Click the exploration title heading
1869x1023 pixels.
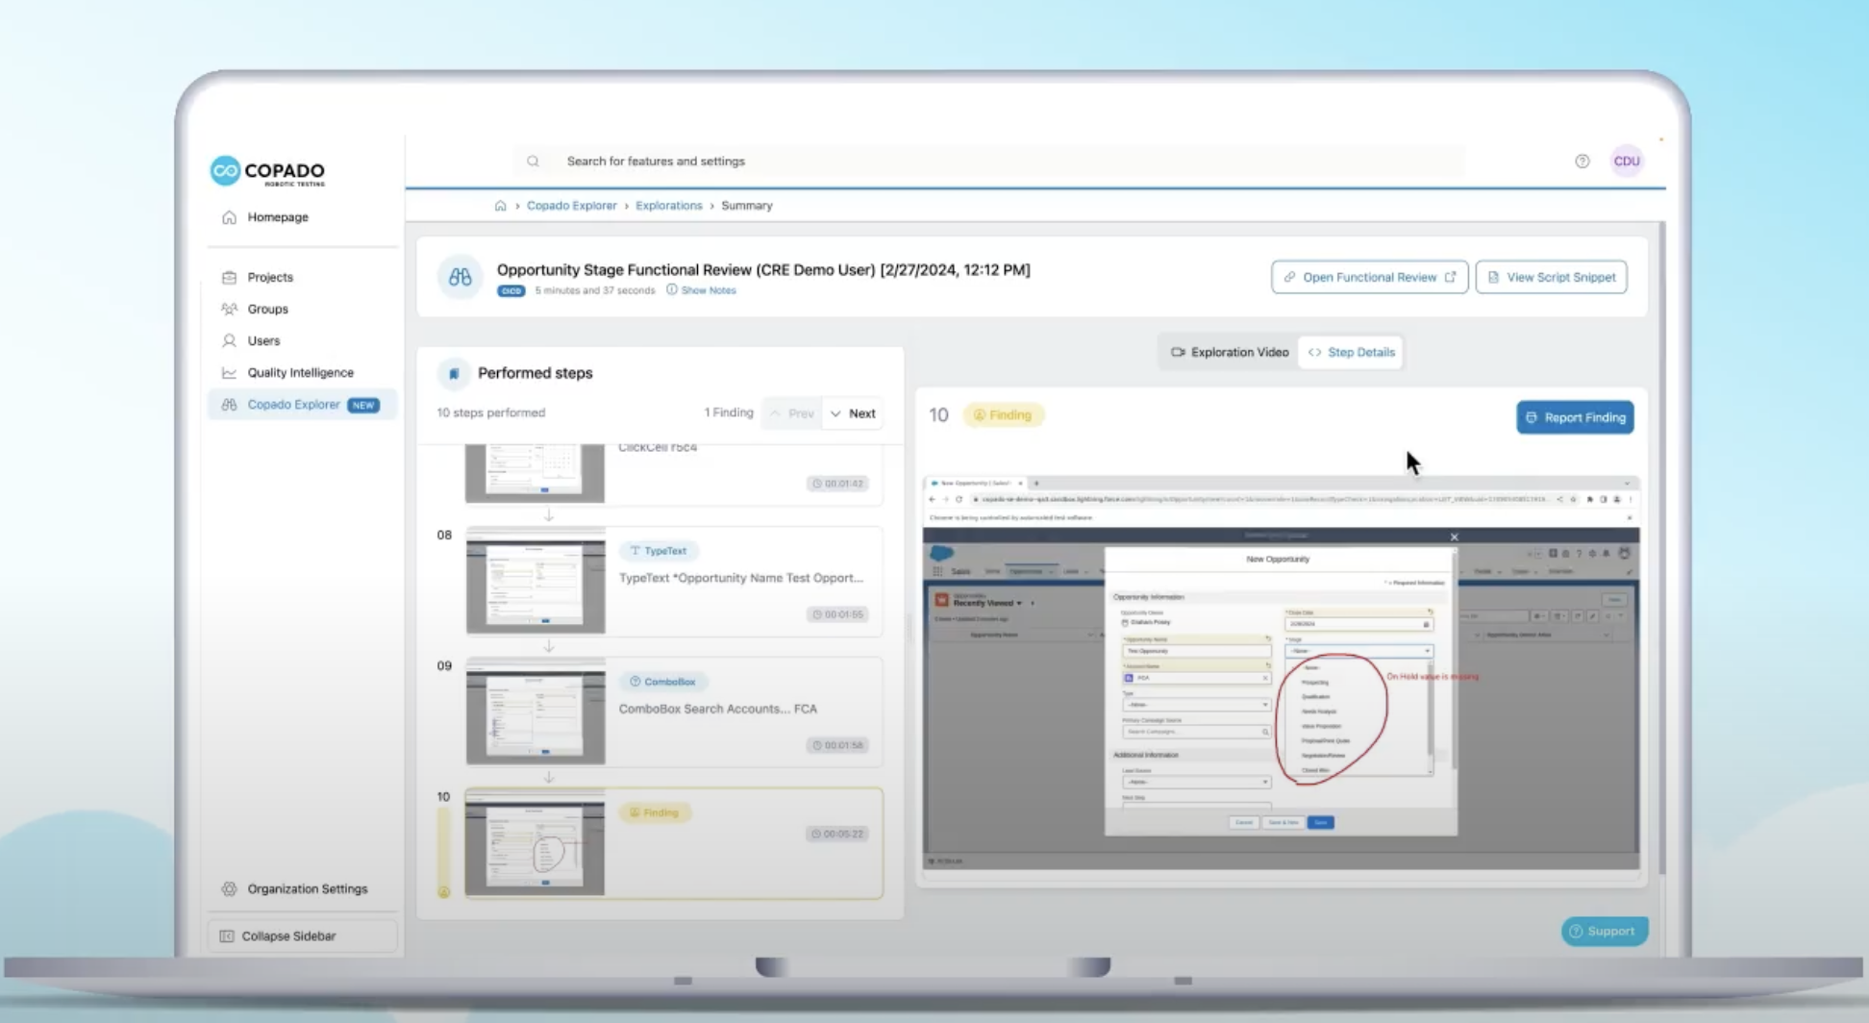763,270
